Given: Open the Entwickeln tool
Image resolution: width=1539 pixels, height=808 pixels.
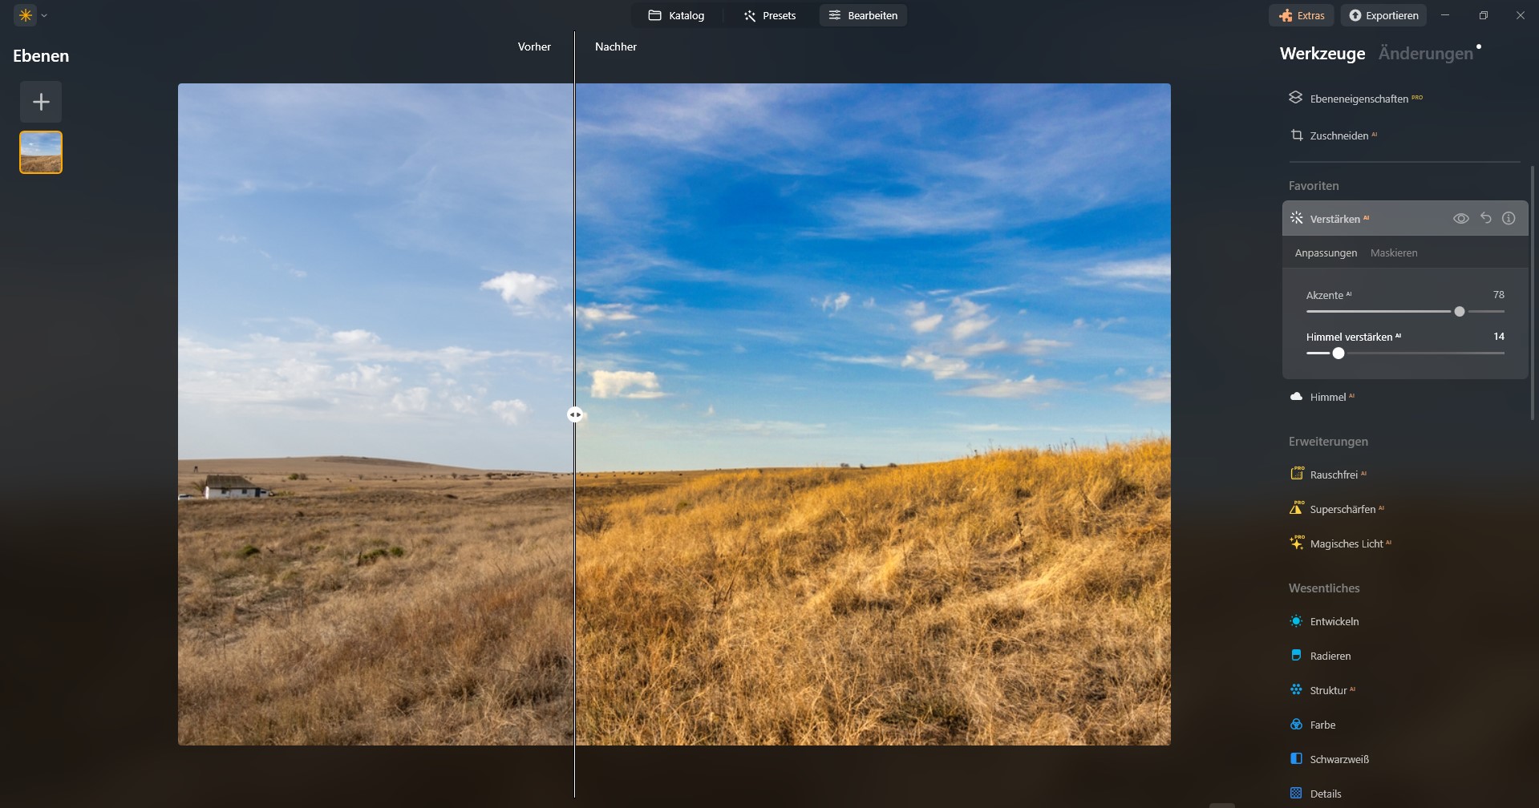Looking at the screenshot, I should (x=1334, y=621).
